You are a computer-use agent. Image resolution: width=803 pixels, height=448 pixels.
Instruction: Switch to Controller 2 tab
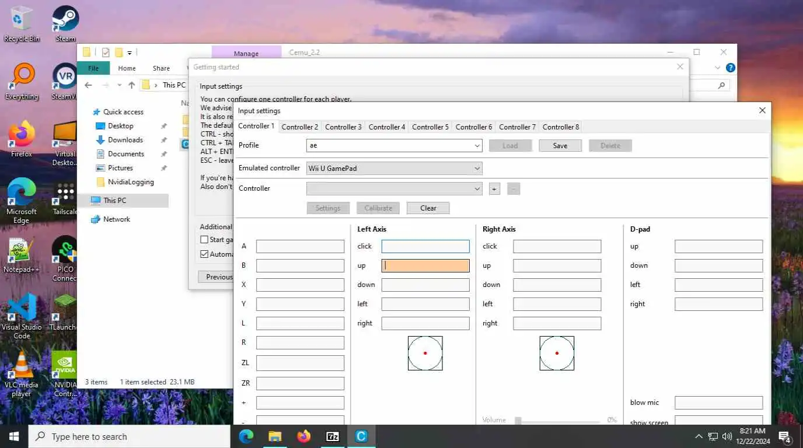point(300,127)
